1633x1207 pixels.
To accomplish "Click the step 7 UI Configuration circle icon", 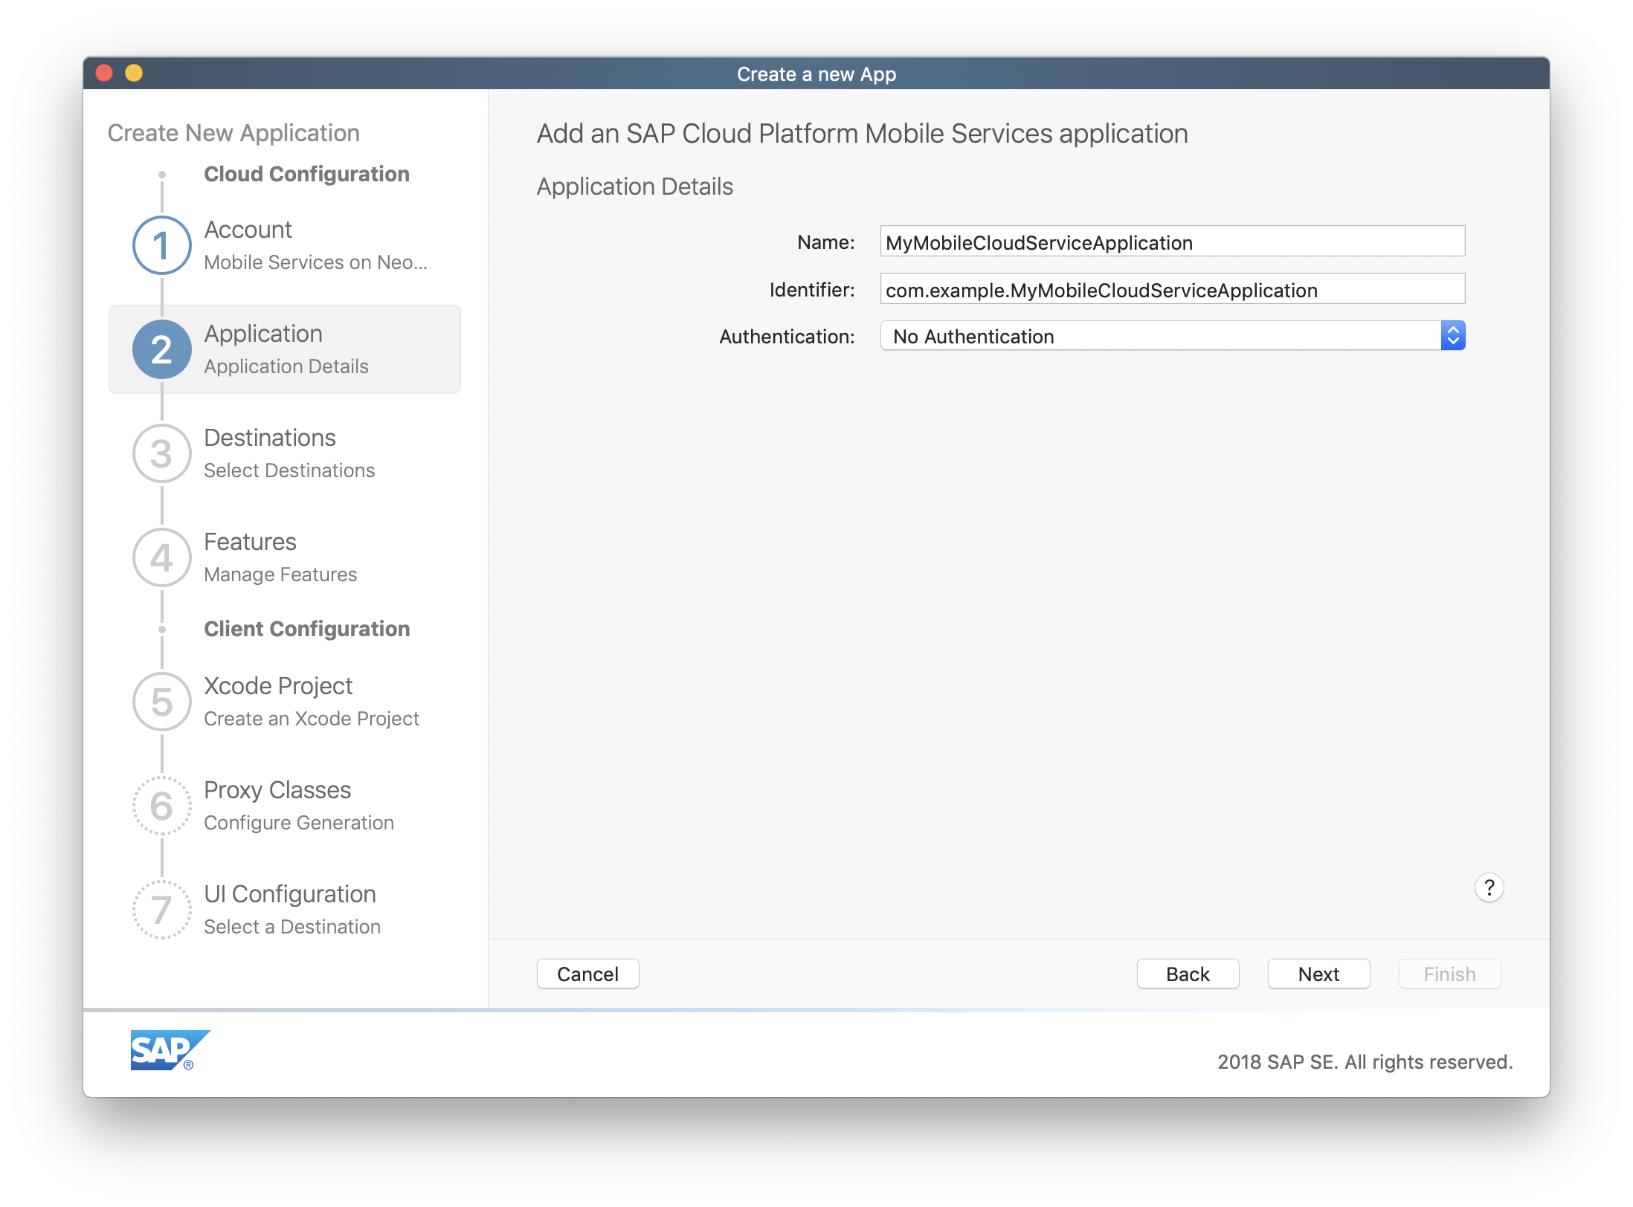I will pyautogui.click(x=161, y=910).
